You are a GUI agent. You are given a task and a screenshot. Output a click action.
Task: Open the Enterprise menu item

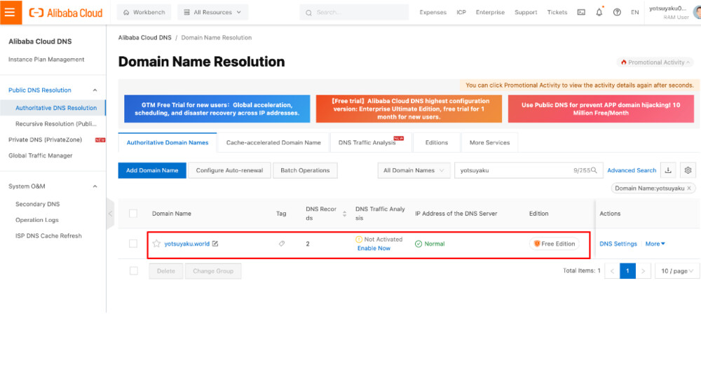490,13
